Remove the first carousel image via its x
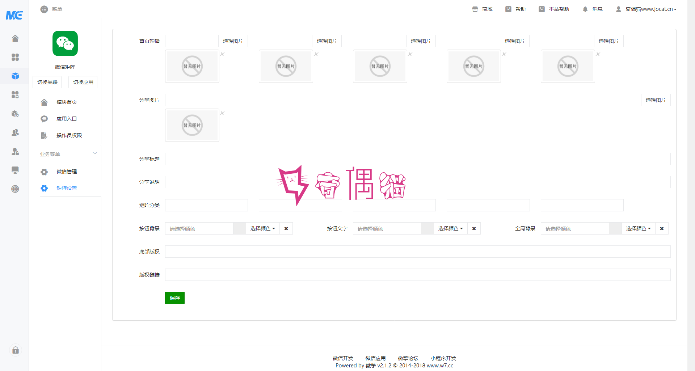 click(x=222, y=54)
